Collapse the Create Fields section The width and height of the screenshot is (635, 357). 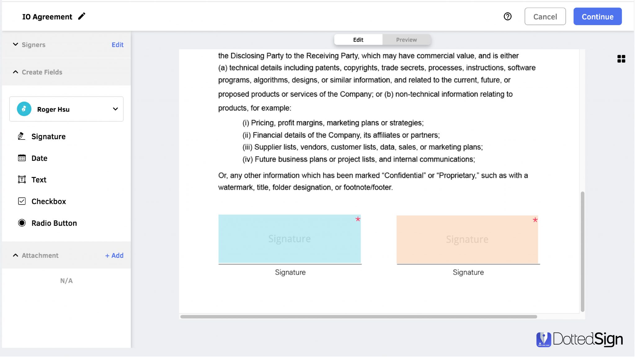[15, 72]
